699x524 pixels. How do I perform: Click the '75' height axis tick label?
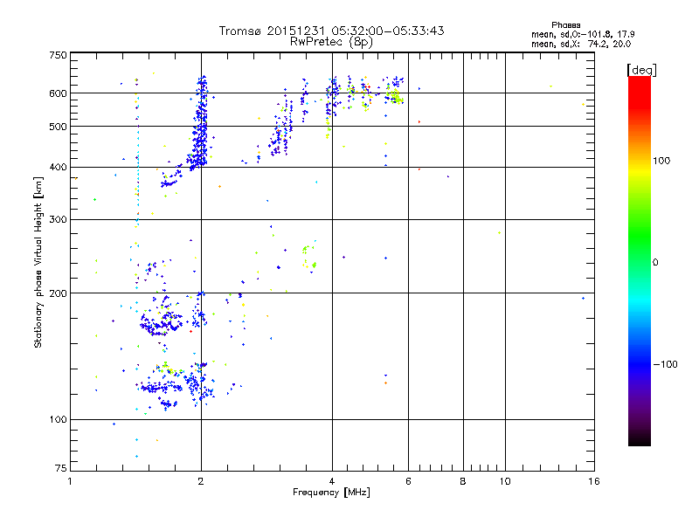click(x=61, y=468)
